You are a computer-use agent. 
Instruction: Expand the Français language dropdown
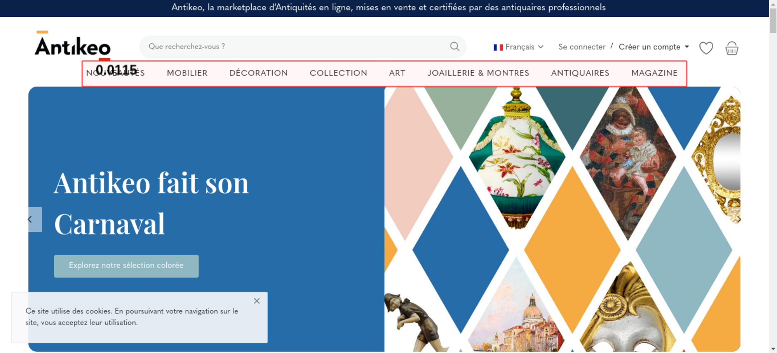pos(519,47)
